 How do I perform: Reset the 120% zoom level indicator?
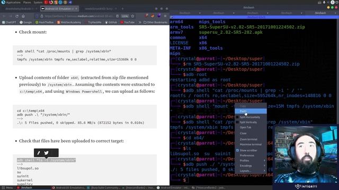tap(125, 16)
